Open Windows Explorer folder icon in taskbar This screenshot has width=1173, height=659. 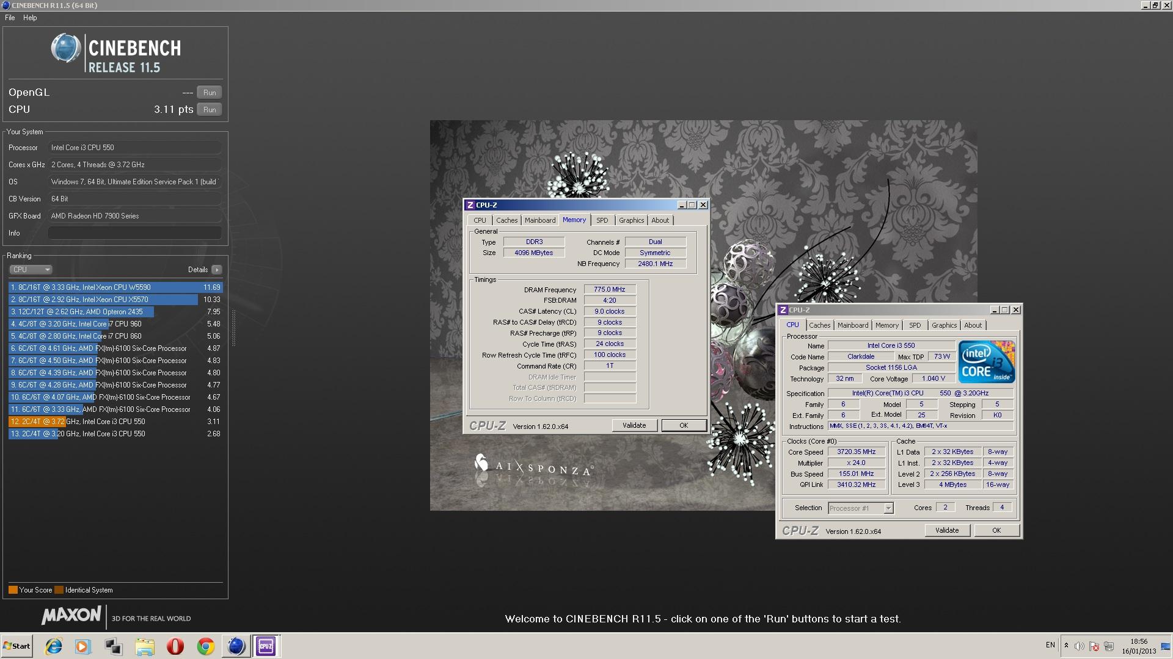(x=145, y=646)
